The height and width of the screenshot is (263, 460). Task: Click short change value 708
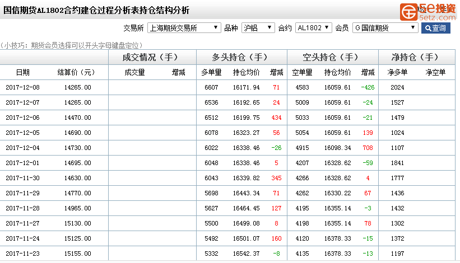[368, 148]
